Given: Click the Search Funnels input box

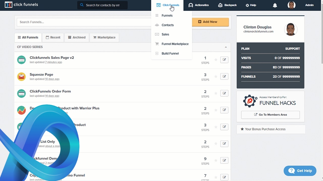Looking at the screenshot, I should click(x=85, y=22).
